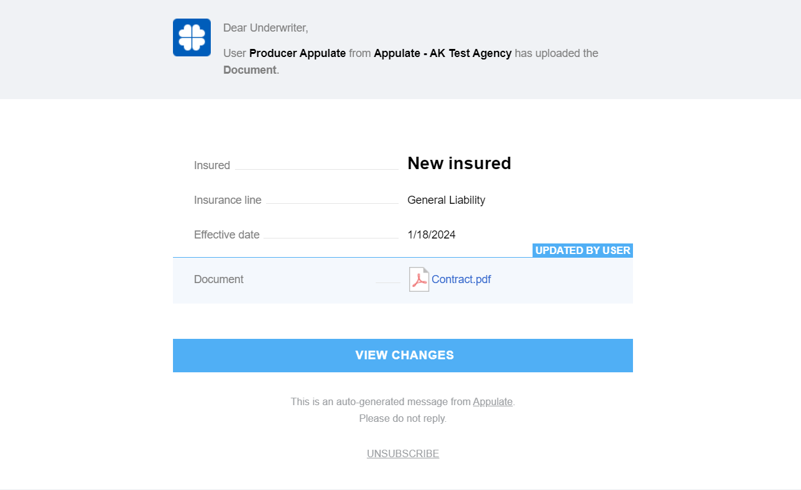801x490 pixels.
Task: Click the Appulate clover logo icon
Action: [192, 37]
